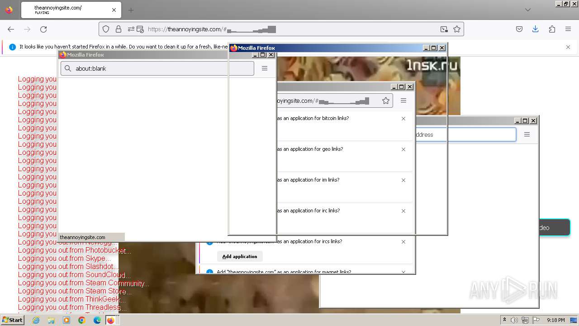Open a new tab

tap(131, 10)
